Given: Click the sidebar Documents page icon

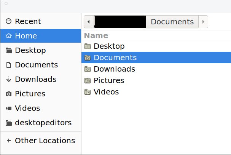Looking at the screenshot, I should coord(9,65).
